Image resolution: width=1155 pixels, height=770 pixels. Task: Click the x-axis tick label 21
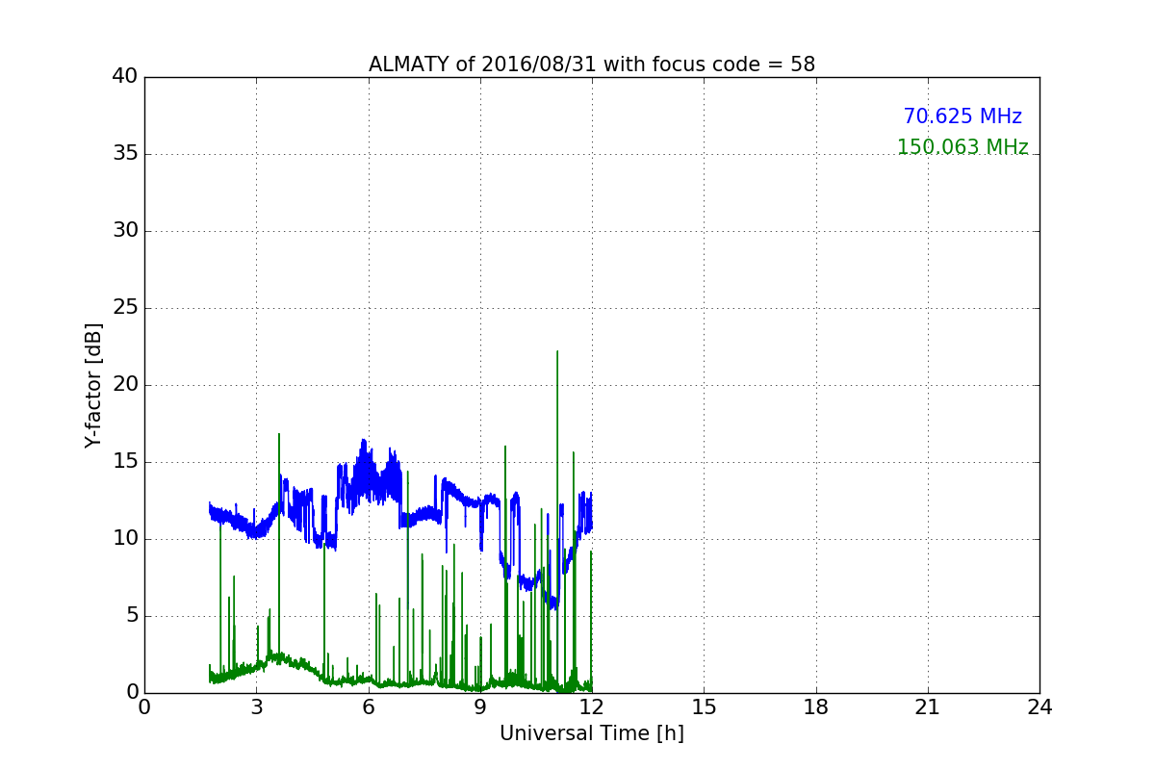point(928,707)
